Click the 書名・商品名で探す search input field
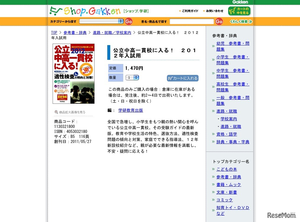This screenshot has height=222, width=300. click(x=192, y=21)
